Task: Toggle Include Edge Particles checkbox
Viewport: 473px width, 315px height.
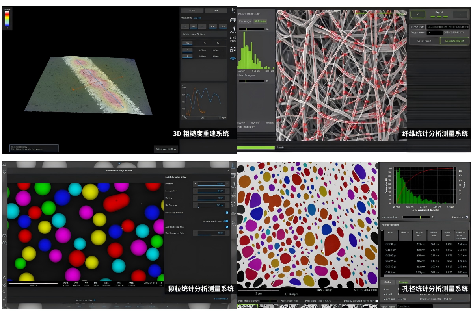Action: (227, 213)
